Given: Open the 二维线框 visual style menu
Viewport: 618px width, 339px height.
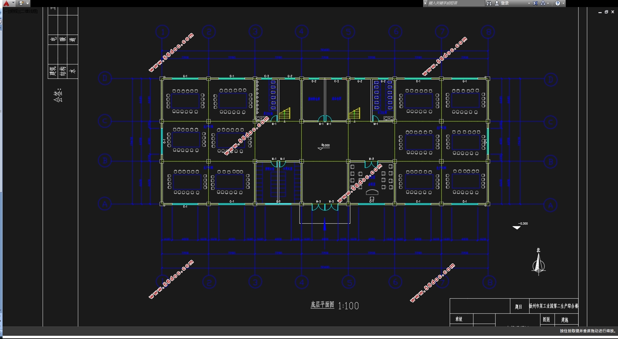Looking at the screenshot, I should (x=29, y=12).
